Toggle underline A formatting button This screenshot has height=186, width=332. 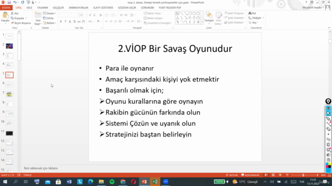pyautogui.click(x=70, y=22)
